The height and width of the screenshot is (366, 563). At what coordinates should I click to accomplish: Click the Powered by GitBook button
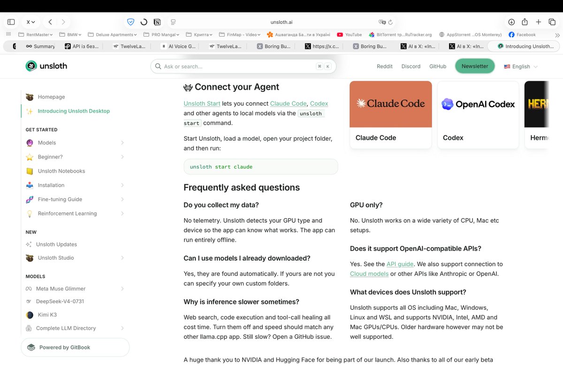(75, 347)
